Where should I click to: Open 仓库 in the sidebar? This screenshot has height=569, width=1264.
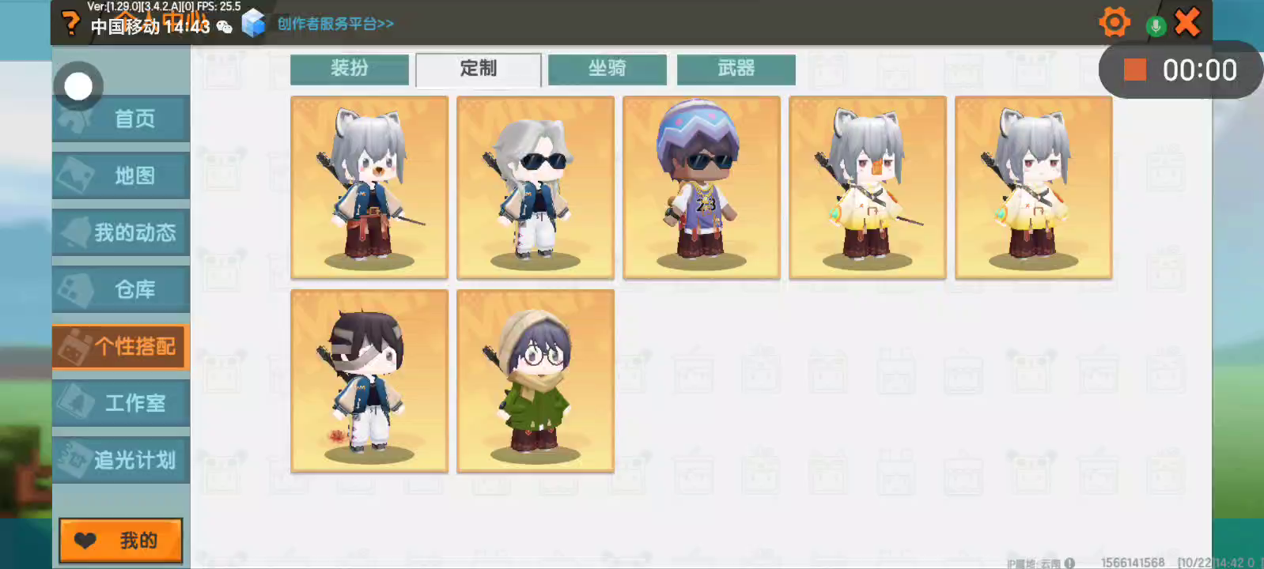[x=121, y=289]
